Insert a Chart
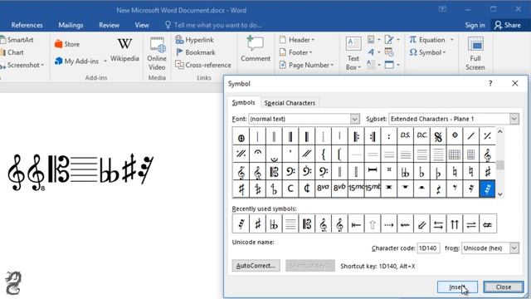The width and height of the screenshot is (531, 299). (12, 52)
